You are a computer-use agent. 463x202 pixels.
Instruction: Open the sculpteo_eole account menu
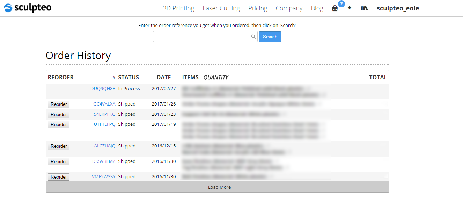point(398,8)
